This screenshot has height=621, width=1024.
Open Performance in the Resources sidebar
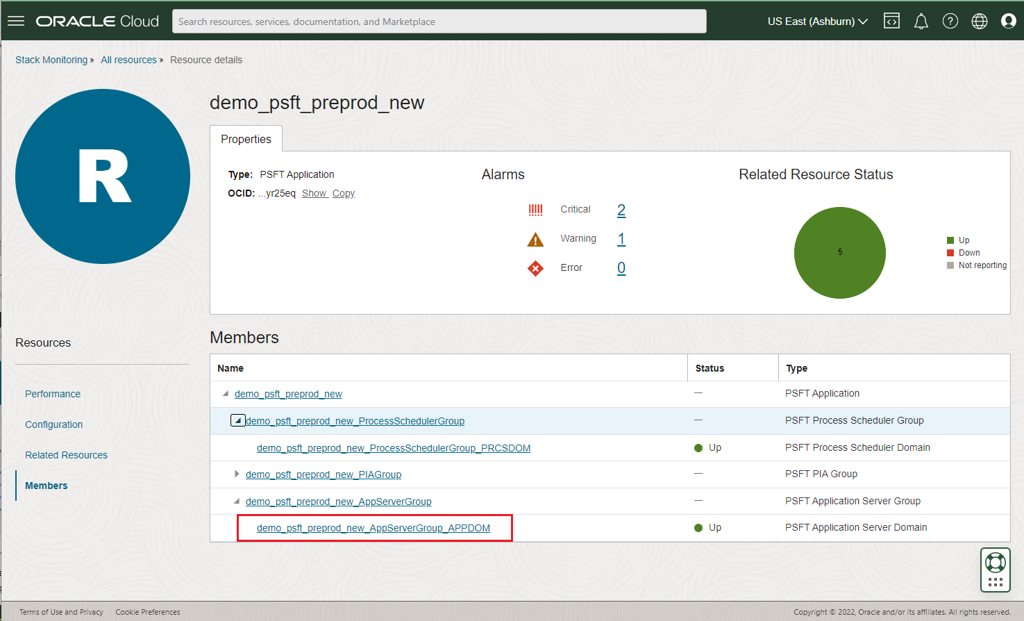click(52, 394)
